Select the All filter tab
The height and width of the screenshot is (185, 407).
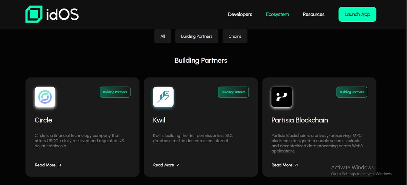click(x=163, y=36)
